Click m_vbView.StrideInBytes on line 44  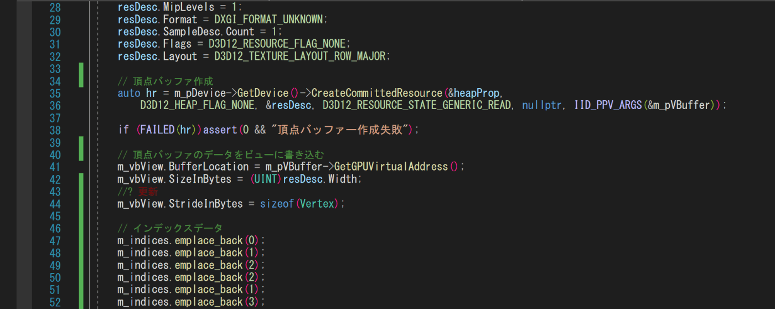click(x=180, y=203)
